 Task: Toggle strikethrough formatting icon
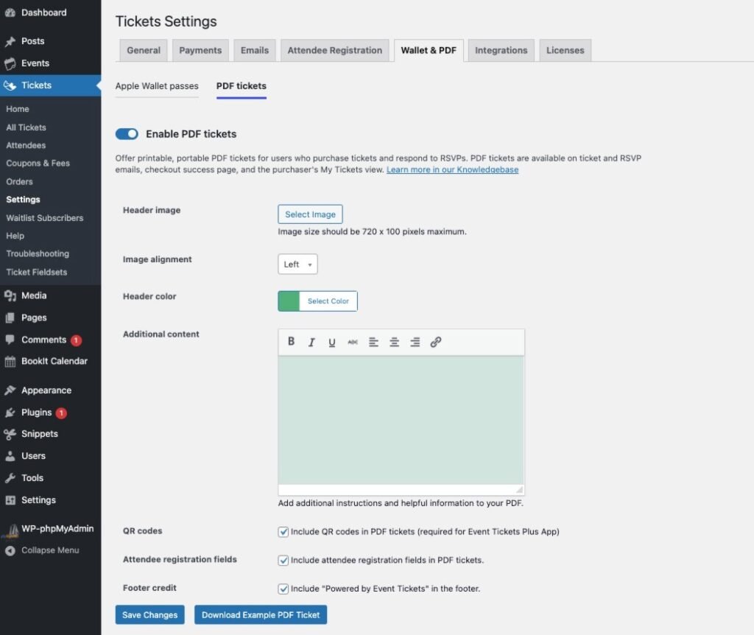[353, 342]
